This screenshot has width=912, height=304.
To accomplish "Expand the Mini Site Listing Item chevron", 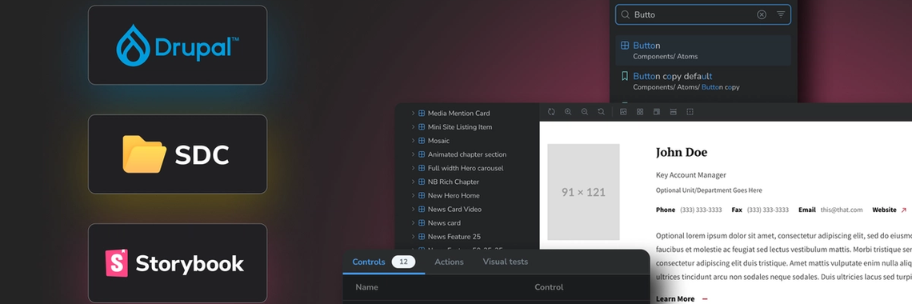I will coord(413,126).
